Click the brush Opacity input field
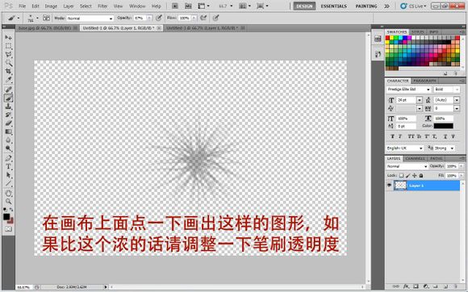468x292 pixels. [140, 19]
